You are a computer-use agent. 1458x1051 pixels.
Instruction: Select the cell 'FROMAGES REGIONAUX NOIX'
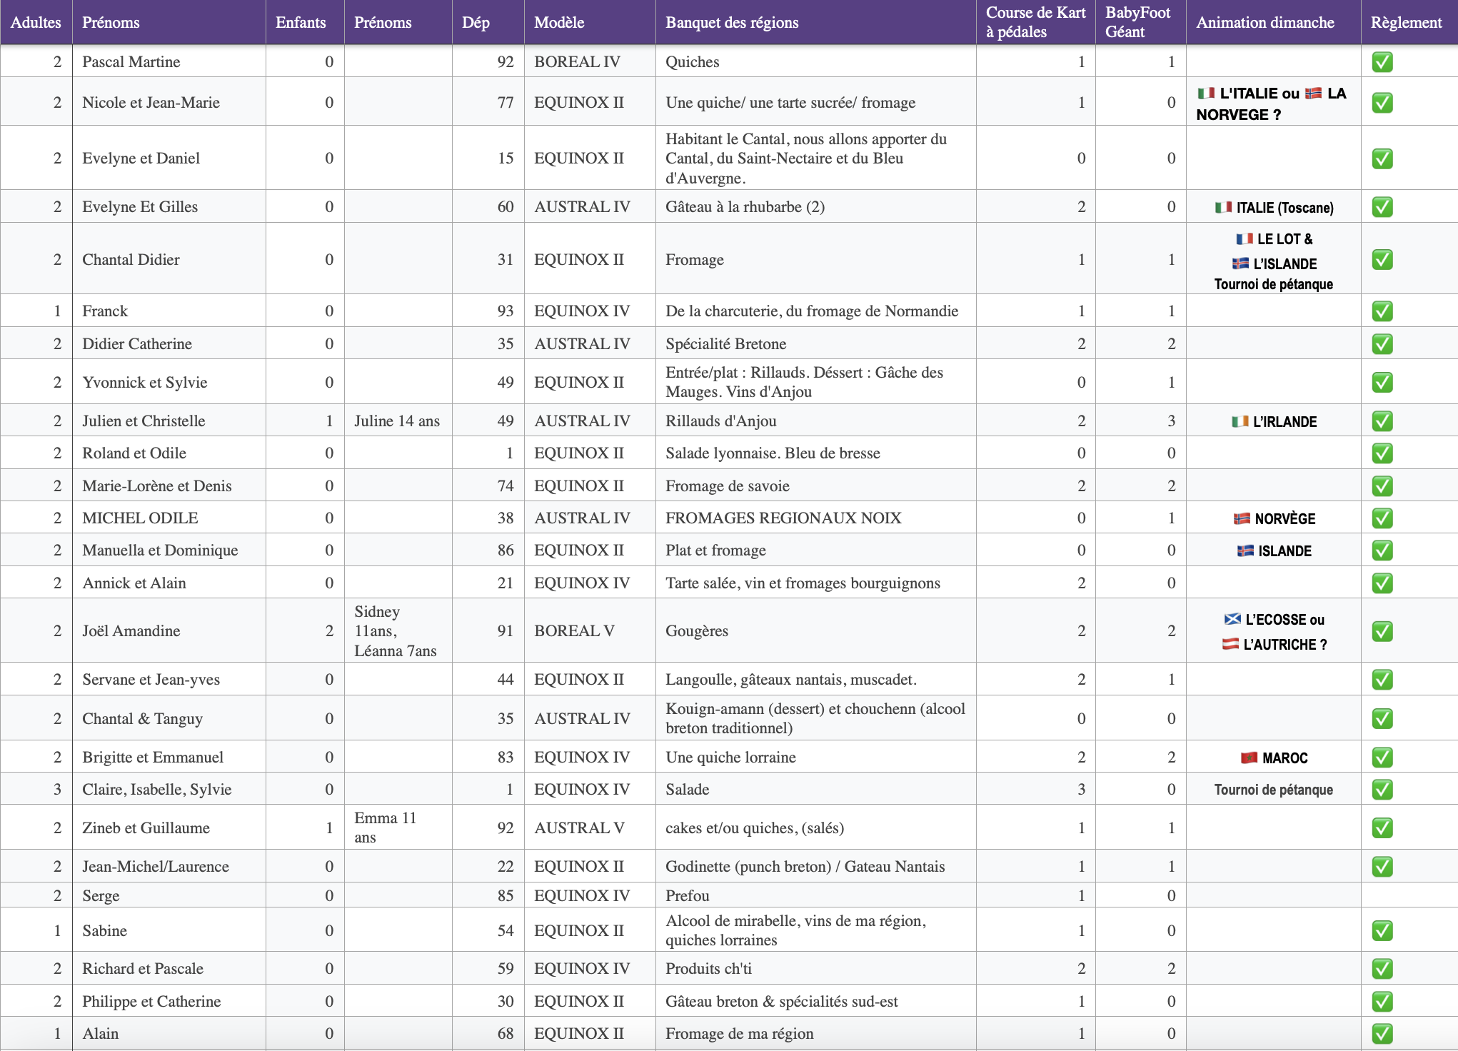tap(816, 518)
